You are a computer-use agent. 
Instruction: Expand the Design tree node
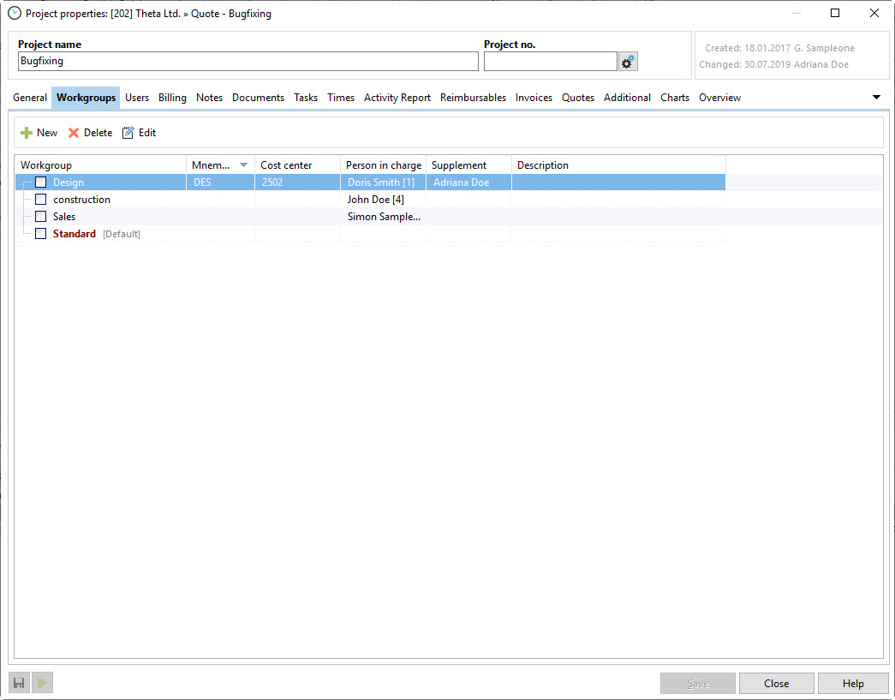26,182
